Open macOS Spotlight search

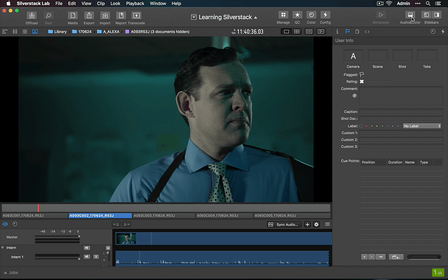coord(428,3)
